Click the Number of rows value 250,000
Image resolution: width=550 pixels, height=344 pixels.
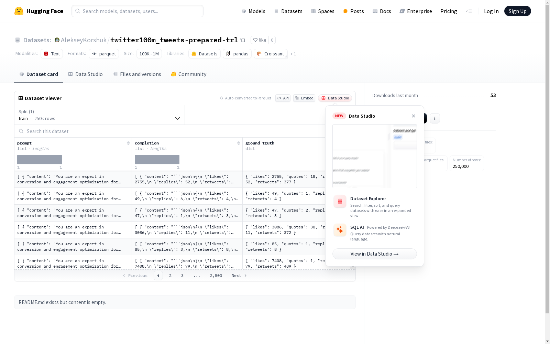(x=461, y=166)
